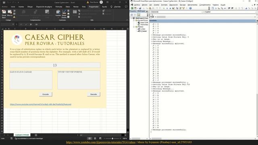Image resolution: width=258 pixels, height=145 pixels.
Task: Open the Macros dialog in Excel ribbon
Action: [x=10, y=13]
